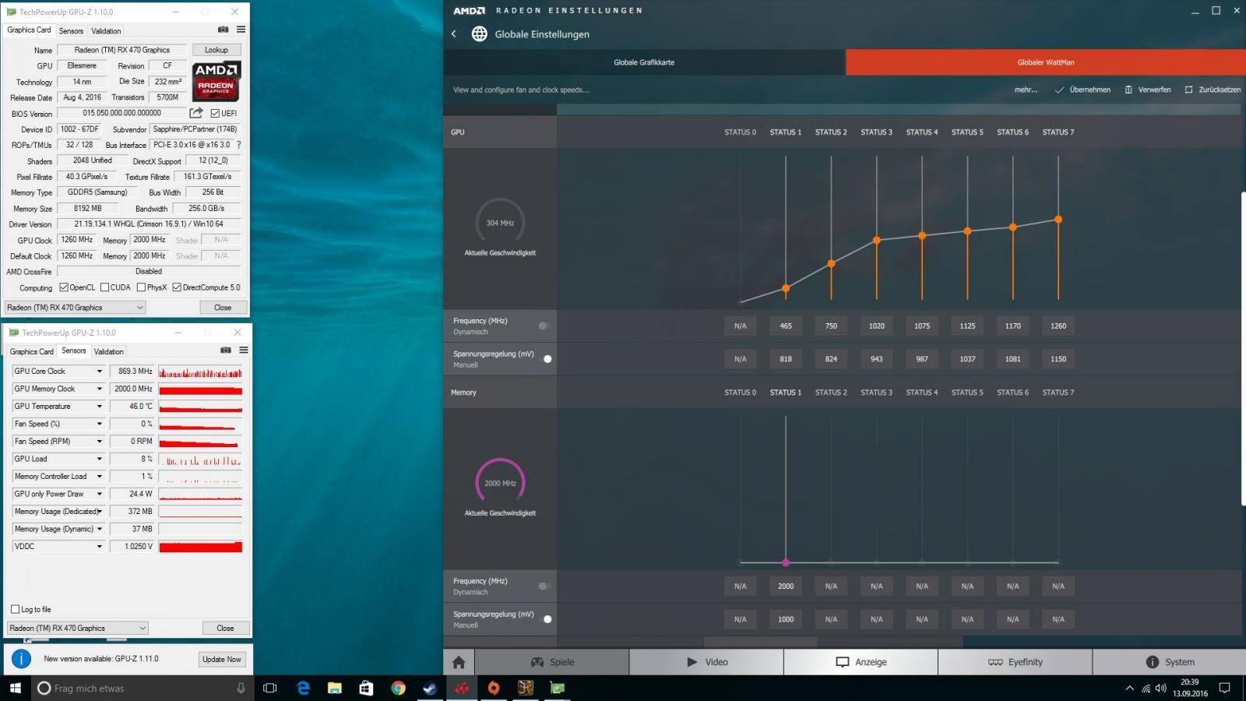Click GPU Status 7 orange slider handle

(1058, 220)
